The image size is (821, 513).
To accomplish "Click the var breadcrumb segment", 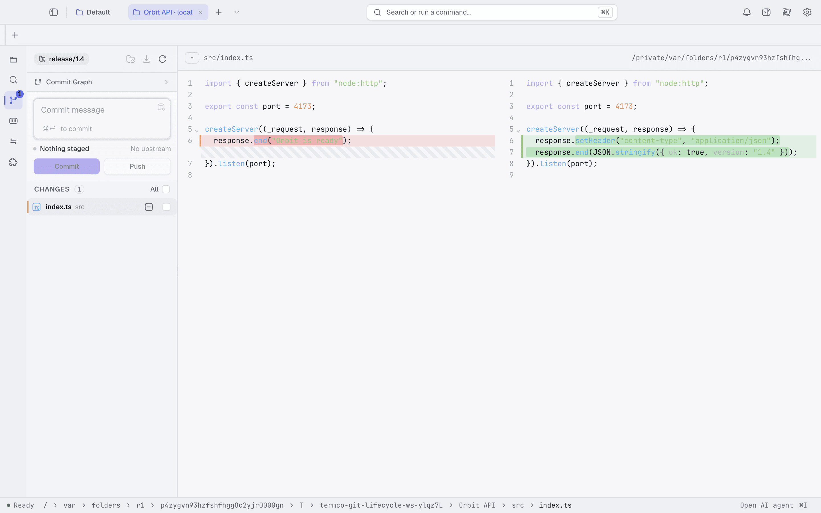I will (70, 505).
